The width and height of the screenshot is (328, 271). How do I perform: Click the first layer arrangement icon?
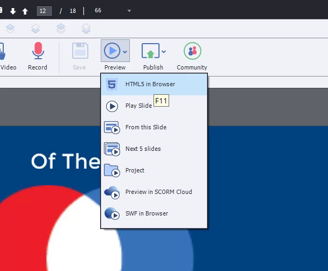coord(10,29)
